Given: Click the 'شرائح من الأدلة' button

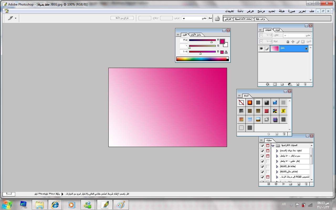Looking at the screenshot, I should (122, 18).
